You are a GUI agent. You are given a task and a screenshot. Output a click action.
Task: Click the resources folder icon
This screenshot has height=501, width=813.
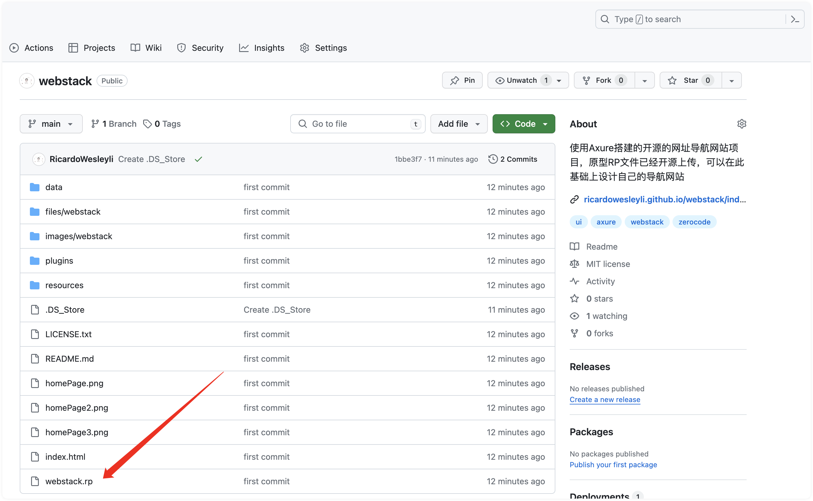[34, 285]
